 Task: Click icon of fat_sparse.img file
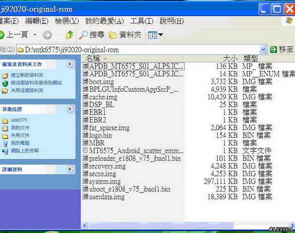pyautogui.click(x=85, y=128)
